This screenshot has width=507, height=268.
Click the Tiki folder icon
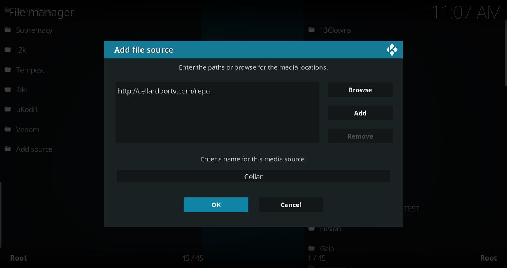(8, 89)
